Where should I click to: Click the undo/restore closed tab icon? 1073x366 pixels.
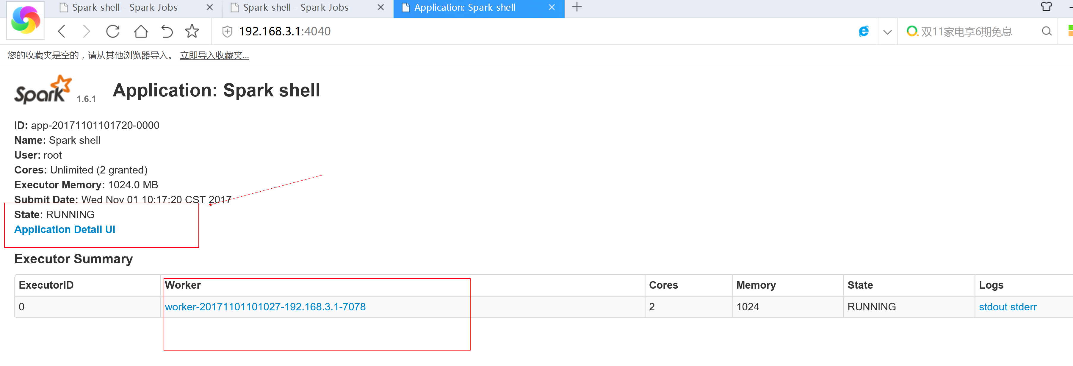[x=167, y=31]
